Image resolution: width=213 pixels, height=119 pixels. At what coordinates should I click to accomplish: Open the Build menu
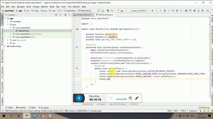[52, 7]
